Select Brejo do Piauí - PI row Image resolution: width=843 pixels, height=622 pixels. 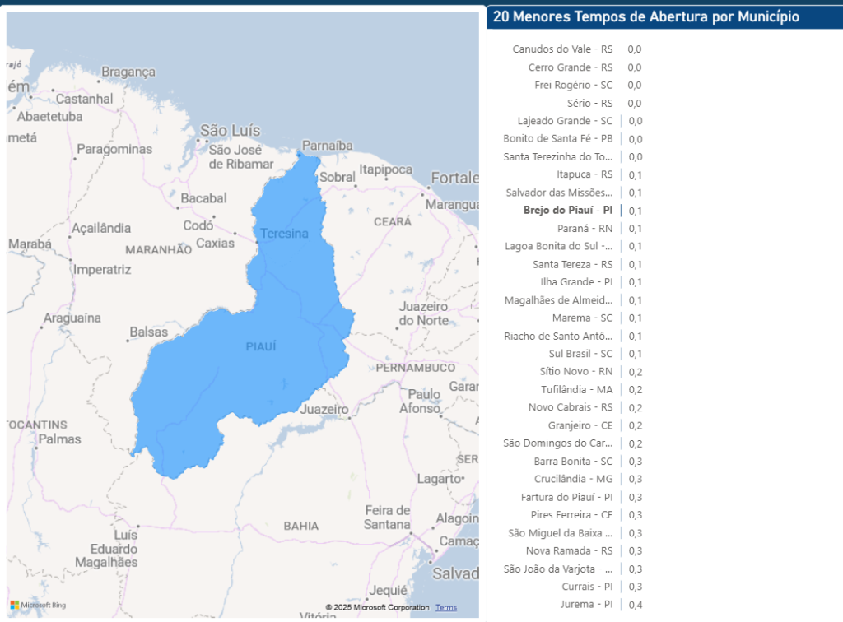567,211
